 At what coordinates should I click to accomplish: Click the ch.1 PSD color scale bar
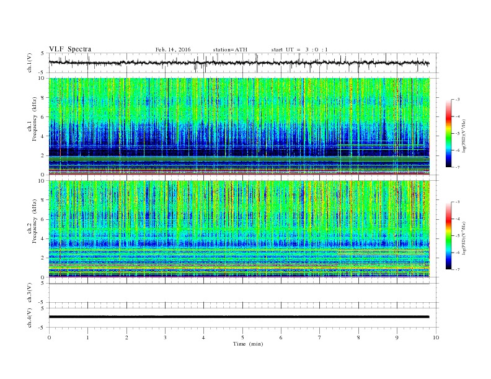(x=449, y=133)
